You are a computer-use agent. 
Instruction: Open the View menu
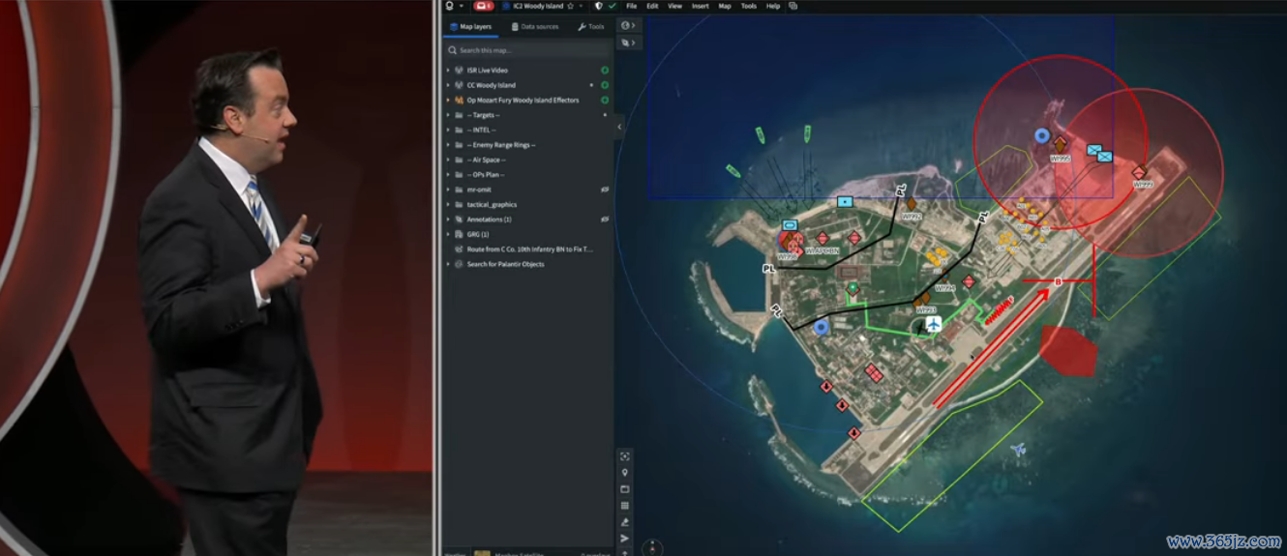(x=674, y=6)
